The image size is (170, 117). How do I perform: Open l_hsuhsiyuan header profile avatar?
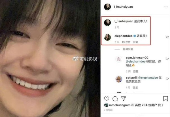coord(107,7)
